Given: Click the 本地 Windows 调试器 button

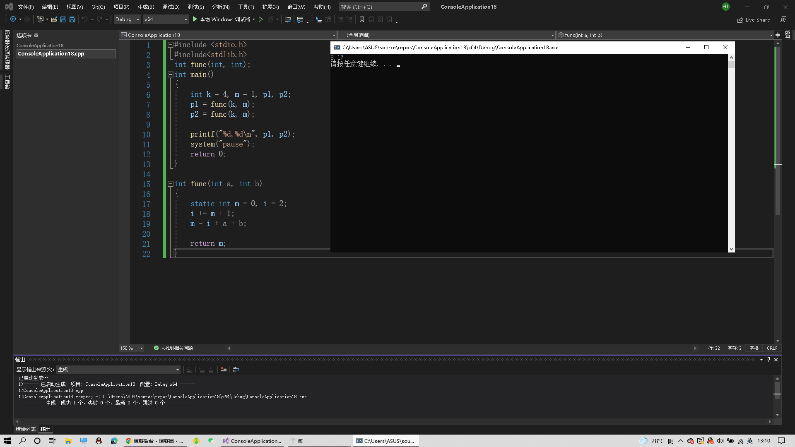Looking at the screenshot, I should pos(224,19).
